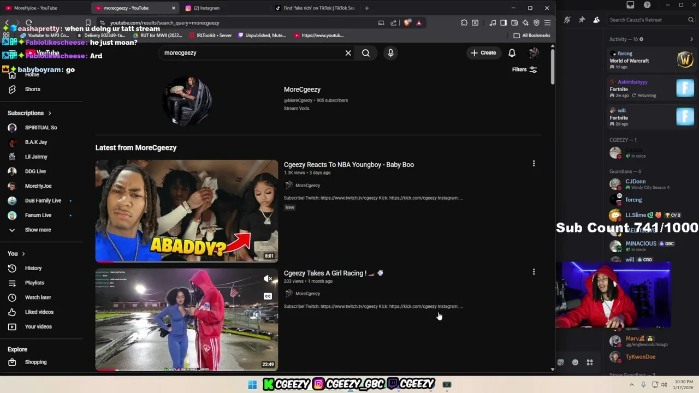
Task: Open the IRLToolkit • Server bookmark
Action: [x=210, y=35]
